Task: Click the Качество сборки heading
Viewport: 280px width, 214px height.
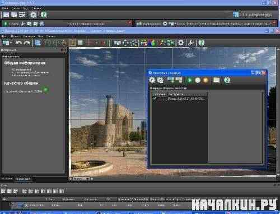Action: pyautogui.click(x=21, y=83)
